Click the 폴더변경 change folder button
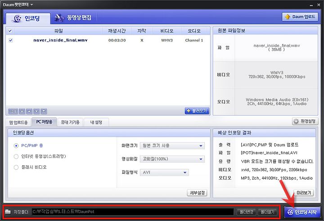Image resolution: width=324 pixels, height=221 pixels. click(246, 212)
